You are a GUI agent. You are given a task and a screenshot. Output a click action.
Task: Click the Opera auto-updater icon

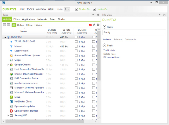click(11, 106)
